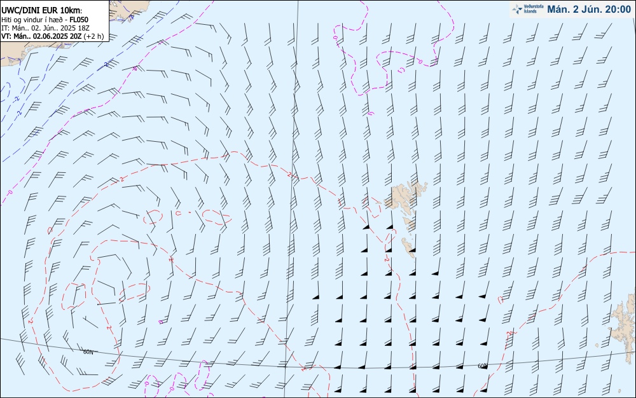Click the 'IT: Mán.. 02. Jún.. 2025 18Z' line
The width and height of the screenshot is (636, 398).
(x=45, y=28)
